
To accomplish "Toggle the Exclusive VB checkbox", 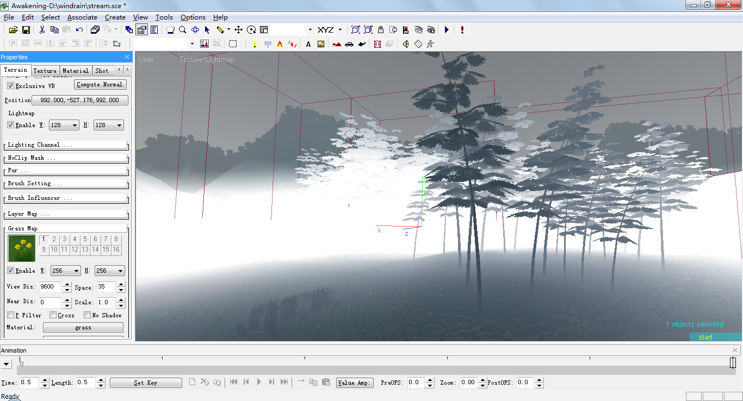I will [x=11, y=85].
